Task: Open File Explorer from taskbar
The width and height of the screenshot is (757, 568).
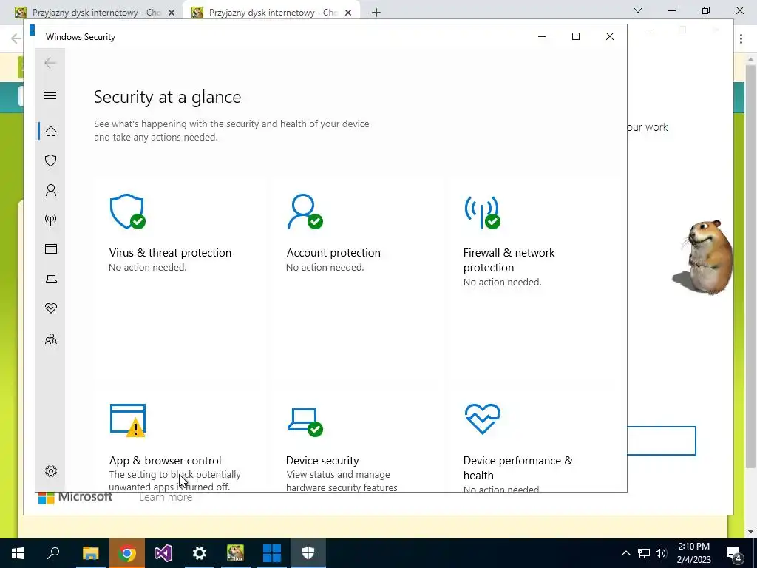Action: tap(90, 553)
